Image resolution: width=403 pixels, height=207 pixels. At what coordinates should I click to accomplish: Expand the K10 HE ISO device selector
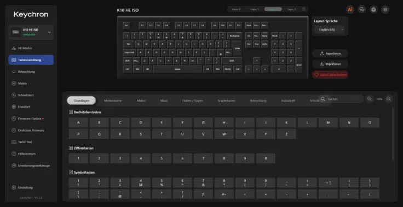[31, 32]
